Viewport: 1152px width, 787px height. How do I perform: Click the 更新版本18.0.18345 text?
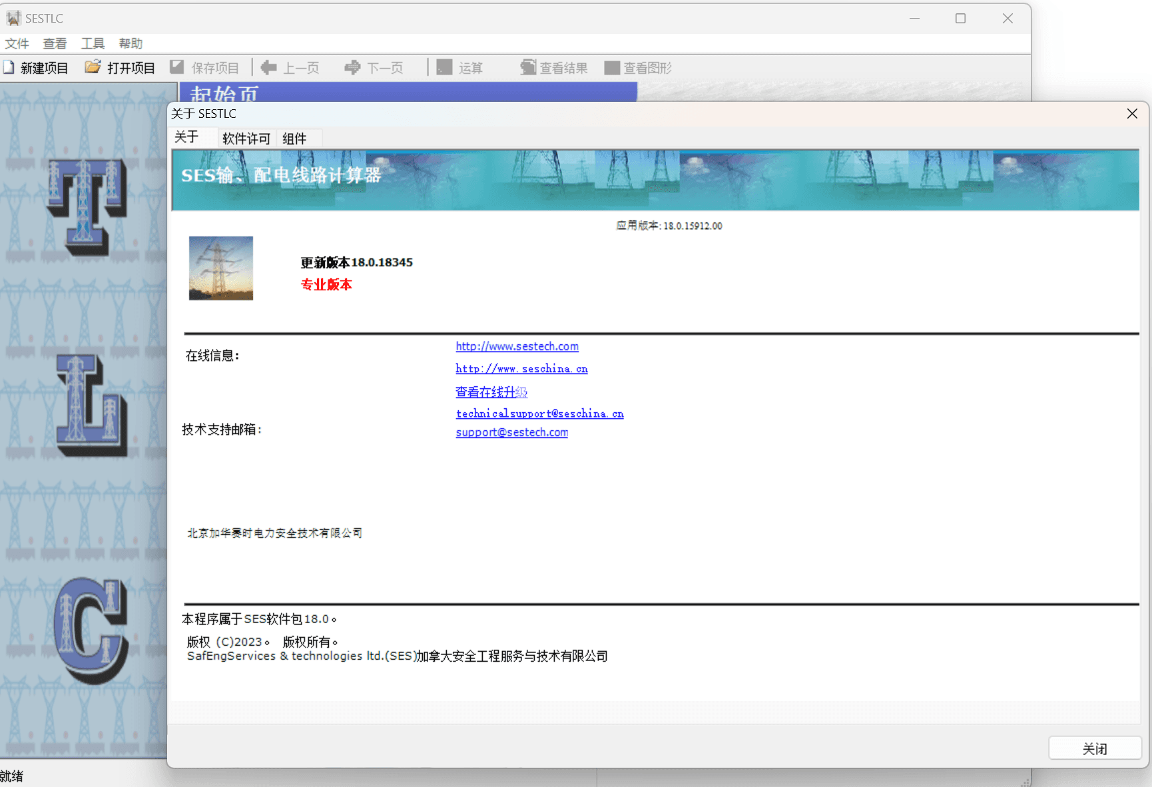[356, 262]
